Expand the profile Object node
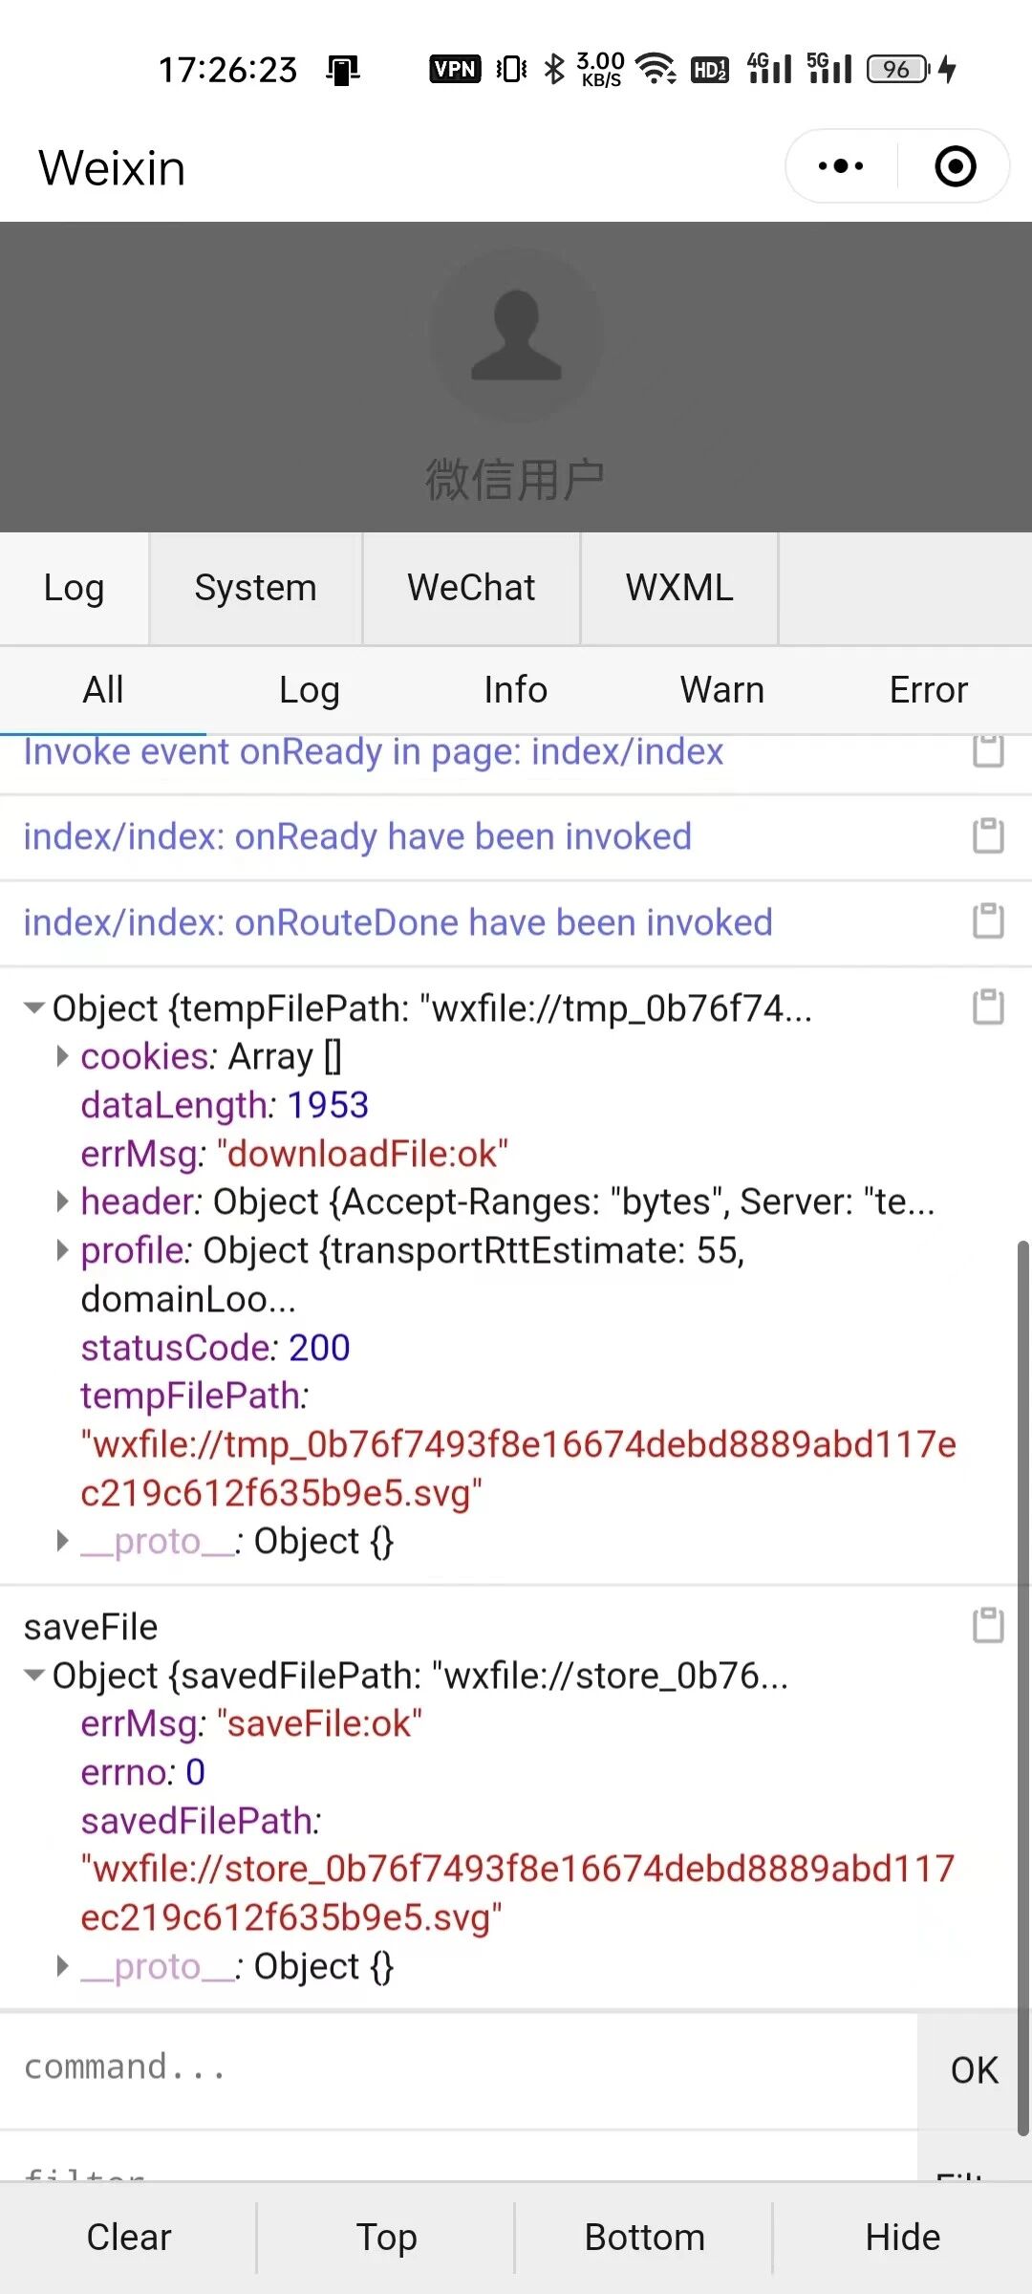 pyautogui.click(x=62, y=1249)
